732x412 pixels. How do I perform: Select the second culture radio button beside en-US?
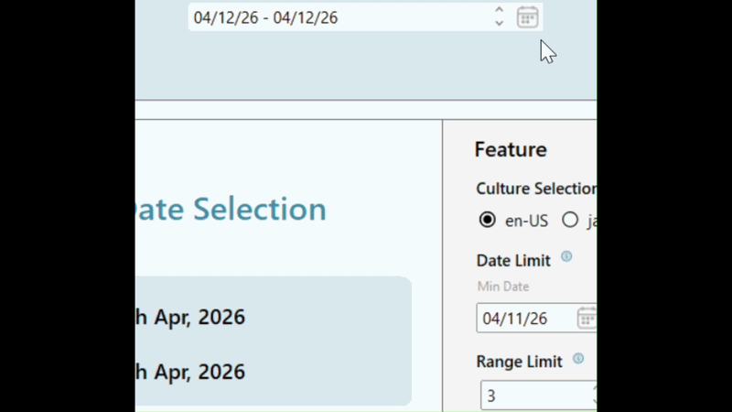pyautogui.click(x=570, y=220)
